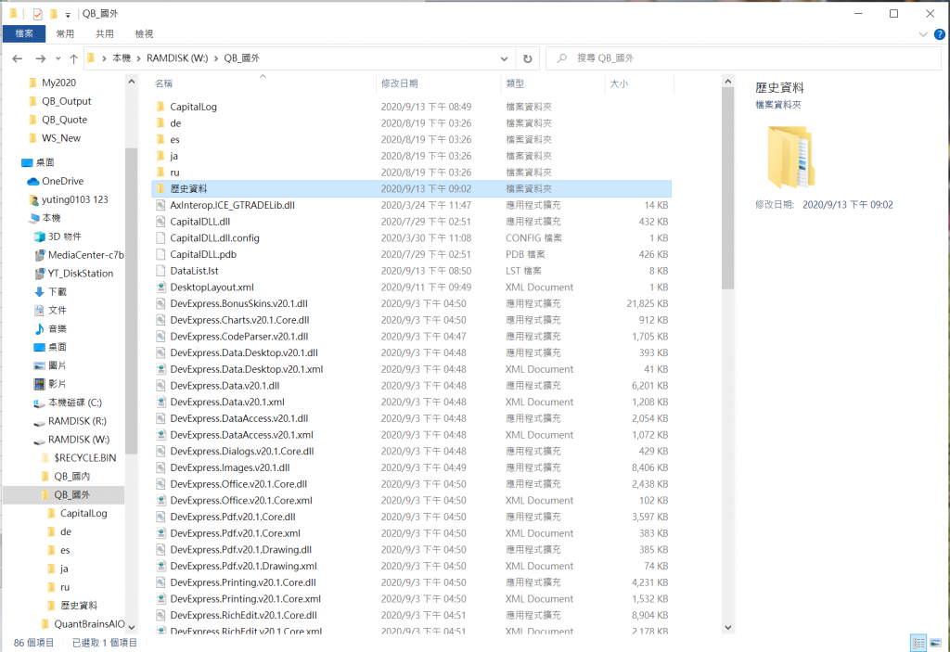950x652 pixels.
Task: Open the address bar history dropdown
Action: pyautogui.click(x=507, y=58)
